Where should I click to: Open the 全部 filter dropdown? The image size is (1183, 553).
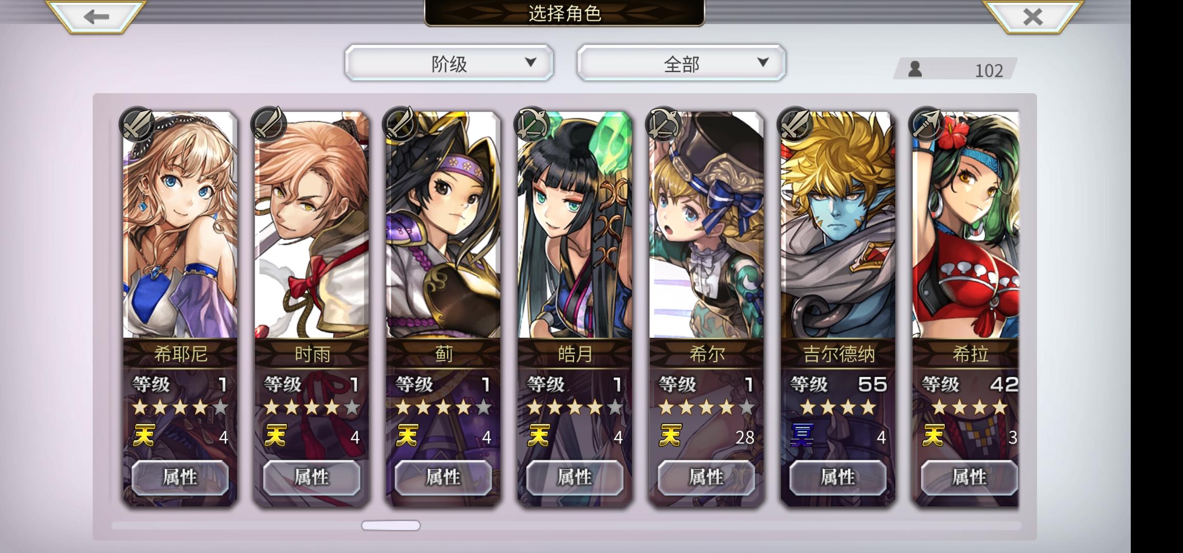tap(681, 63)
